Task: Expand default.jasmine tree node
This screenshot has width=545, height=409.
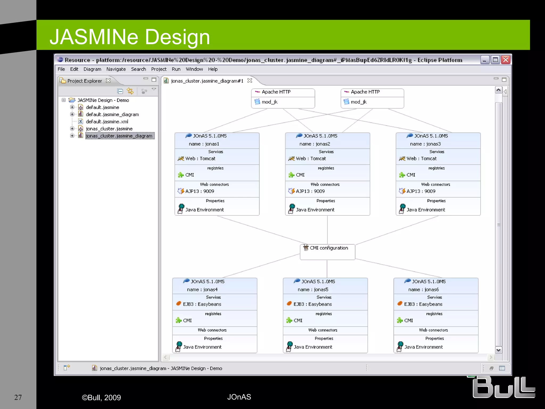Action: [72, 107]
